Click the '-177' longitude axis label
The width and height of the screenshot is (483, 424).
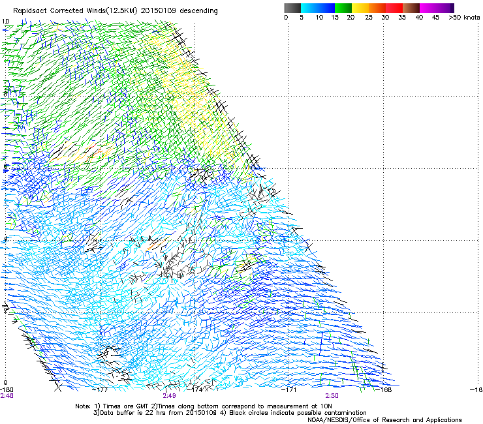(101, 390)
